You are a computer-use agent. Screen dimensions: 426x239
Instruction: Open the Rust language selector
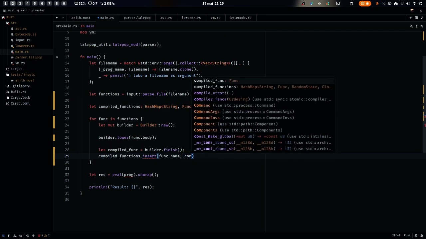point(407,236)
